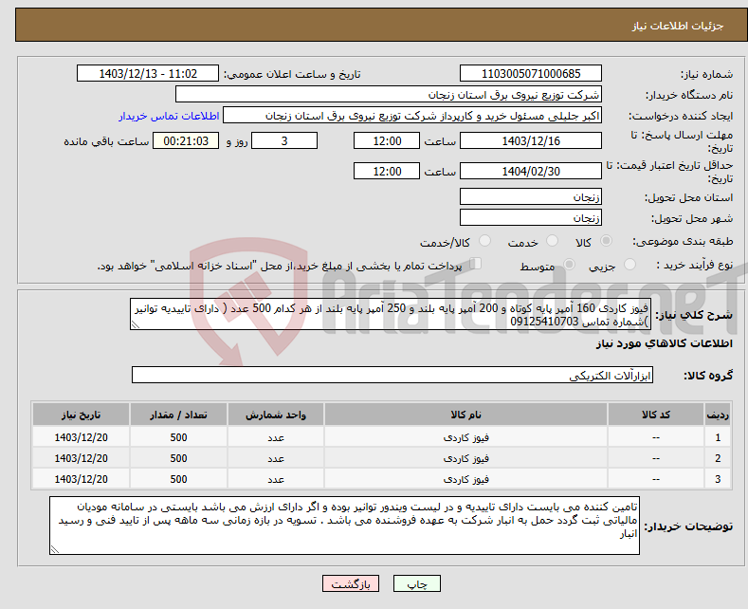748x609 pixels.
Task: Click the شماره نیاز field 1103005071000685
Action: 531,73
